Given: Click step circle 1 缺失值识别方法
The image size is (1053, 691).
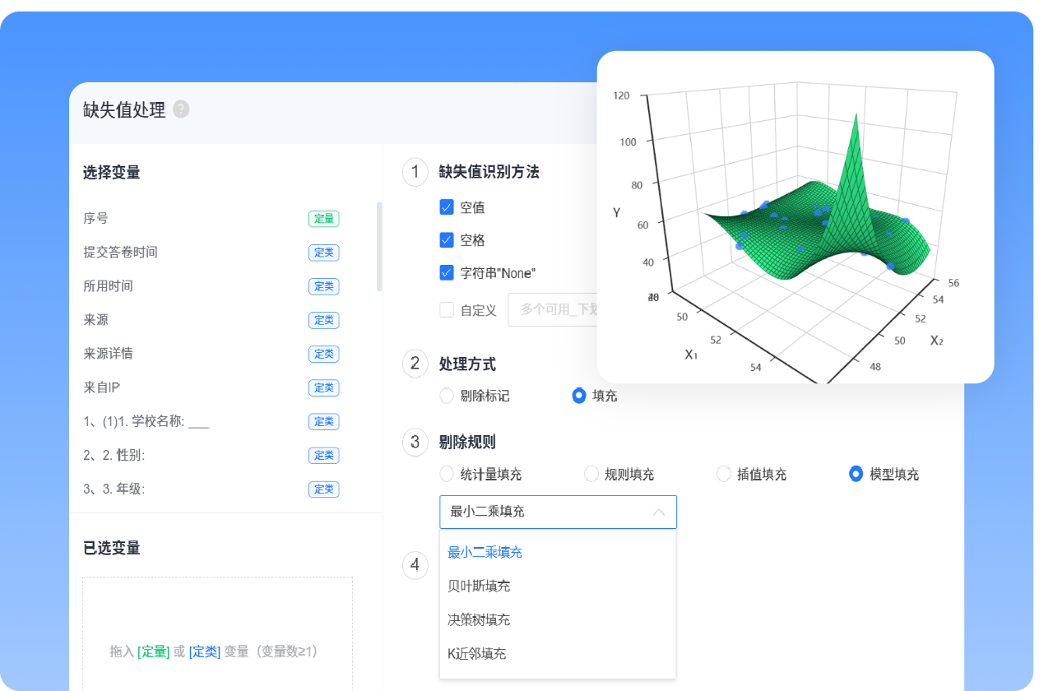Looking at the screenshot, I should [x=415, y=173].
